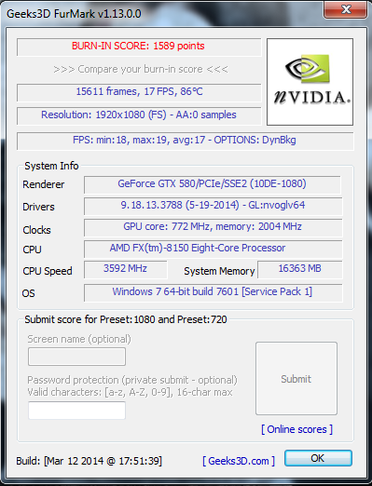
Task: Click the GeForce GTX 580 renderer field
Action: [212, 184]
